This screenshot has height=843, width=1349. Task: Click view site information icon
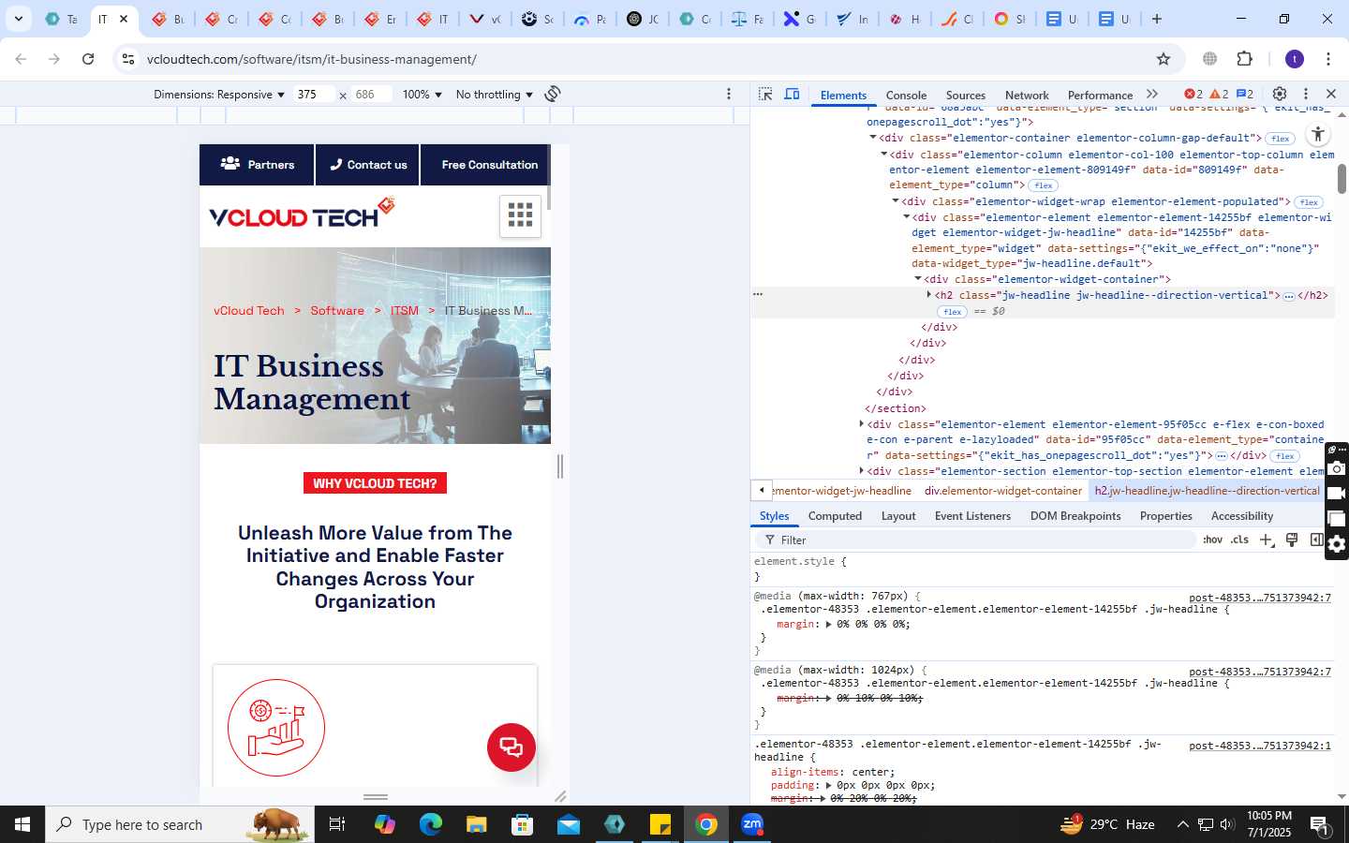[127, 59]
